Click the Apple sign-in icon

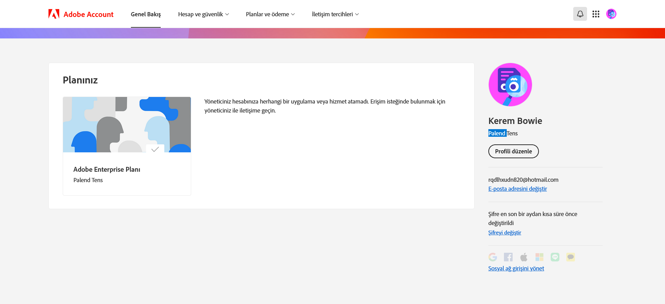point(524,257)
